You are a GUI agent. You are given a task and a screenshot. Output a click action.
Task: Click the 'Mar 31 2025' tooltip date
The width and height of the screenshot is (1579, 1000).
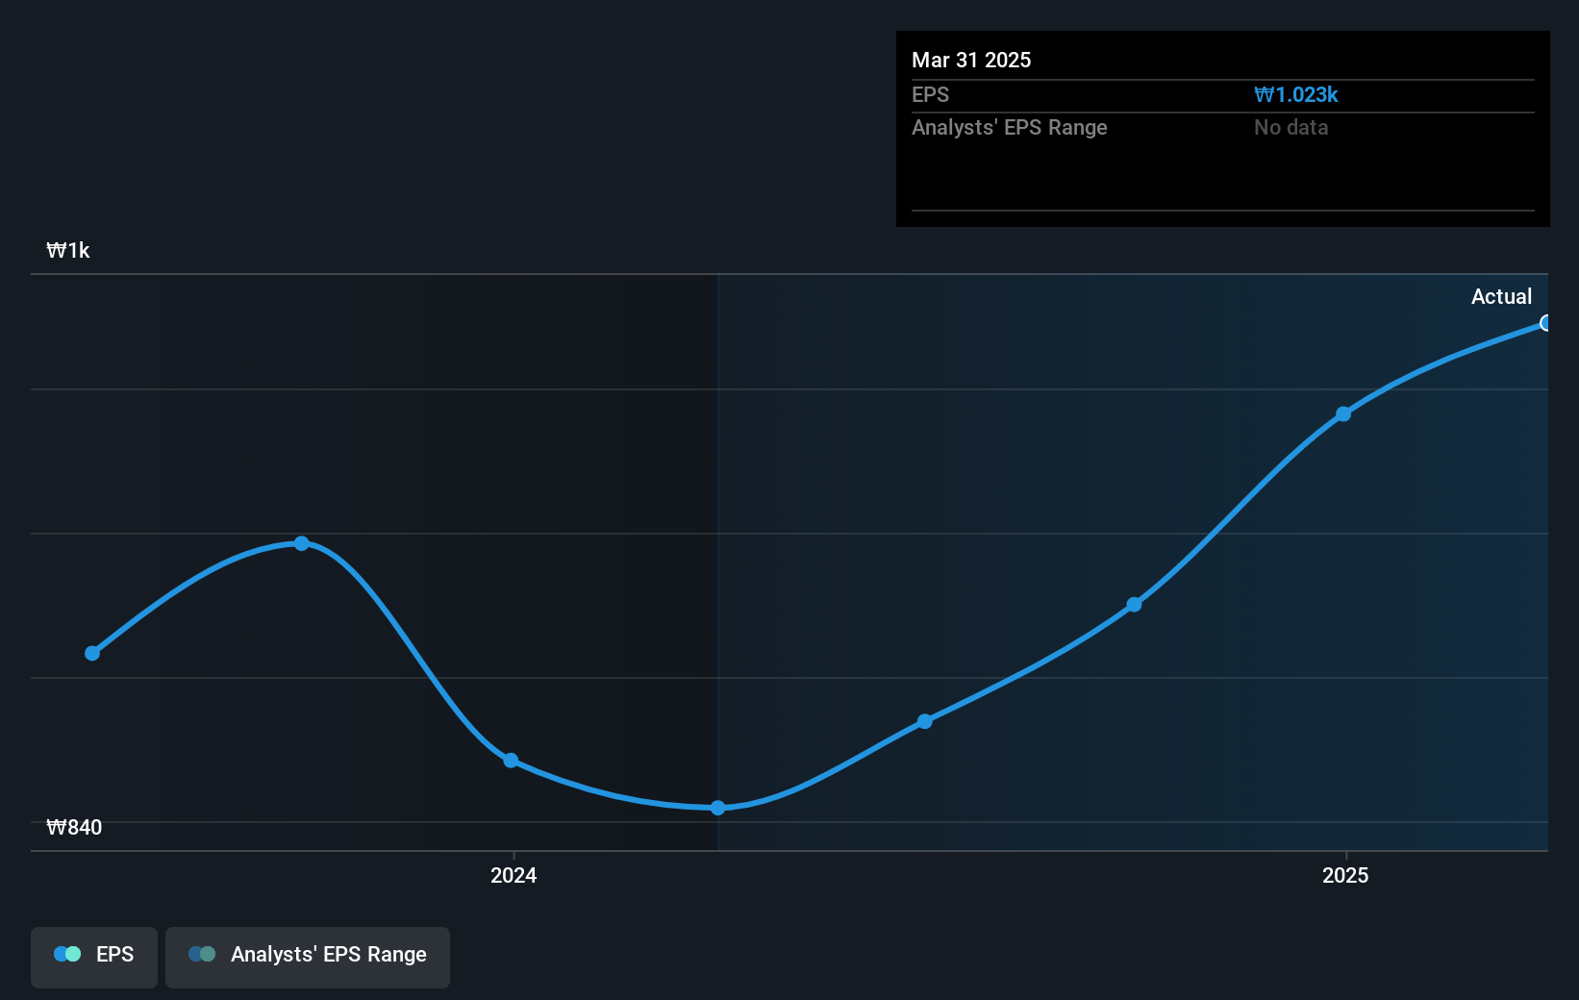[x=971, y=60]
